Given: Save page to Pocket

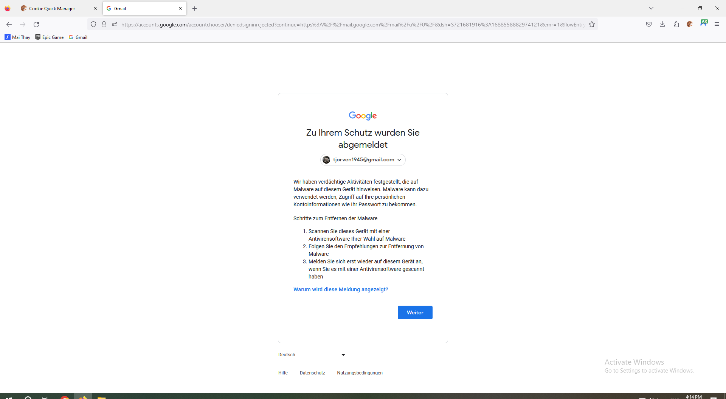Looking at the screenshot, I should pyautogui.click(x=649, y=25).
